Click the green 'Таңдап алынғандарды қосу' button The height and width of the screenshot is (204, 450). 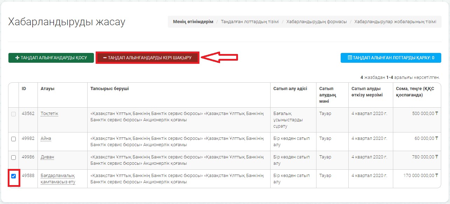coord(51,58)
